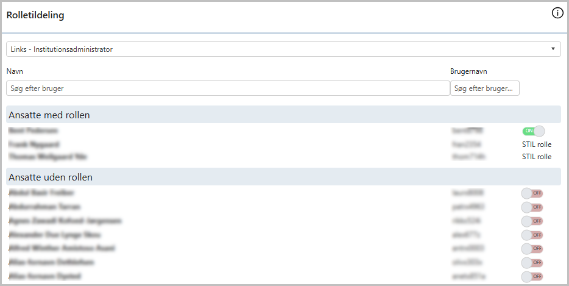Click the role selector's dropdown arrow
The image size is (569, 286).
553,49
